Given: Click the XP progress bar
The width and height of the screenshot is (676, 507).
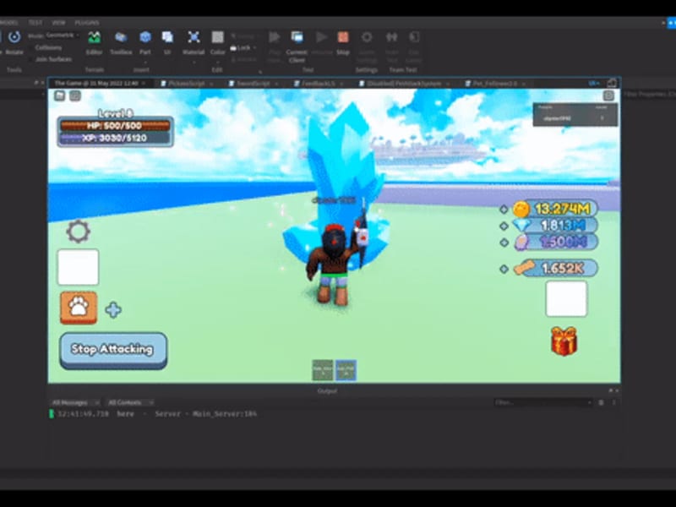Looking at the screenshot, I should (113, 136).
